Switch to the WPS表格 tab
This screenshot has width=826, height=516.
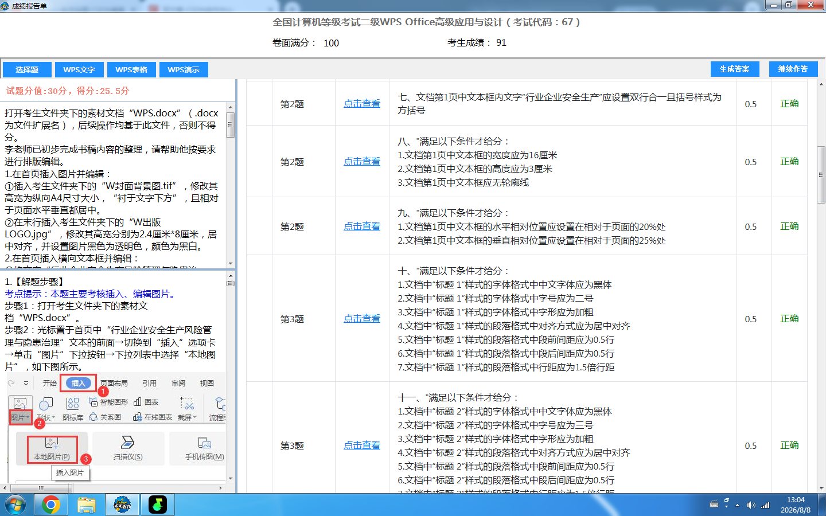click(x=131, y=69)
